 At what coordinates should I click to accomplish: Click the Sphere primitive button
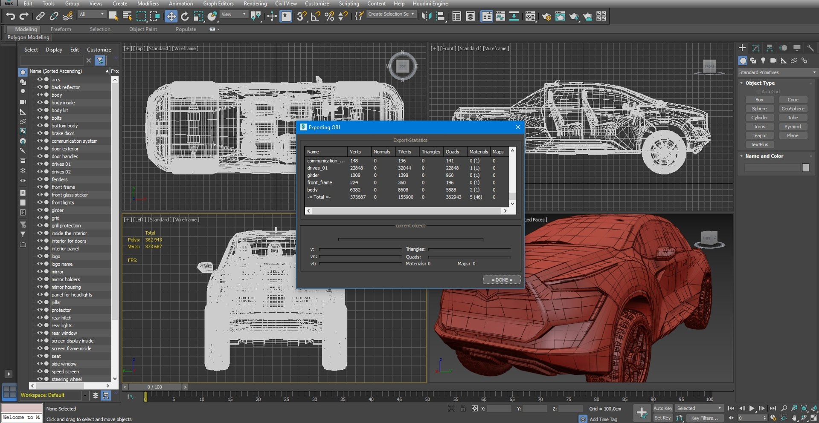(x=759, y=109)
